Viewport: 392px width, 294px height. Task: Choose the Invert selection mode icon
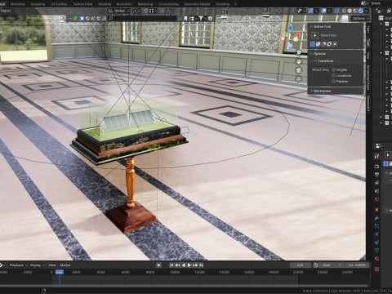tap(329, 44)
